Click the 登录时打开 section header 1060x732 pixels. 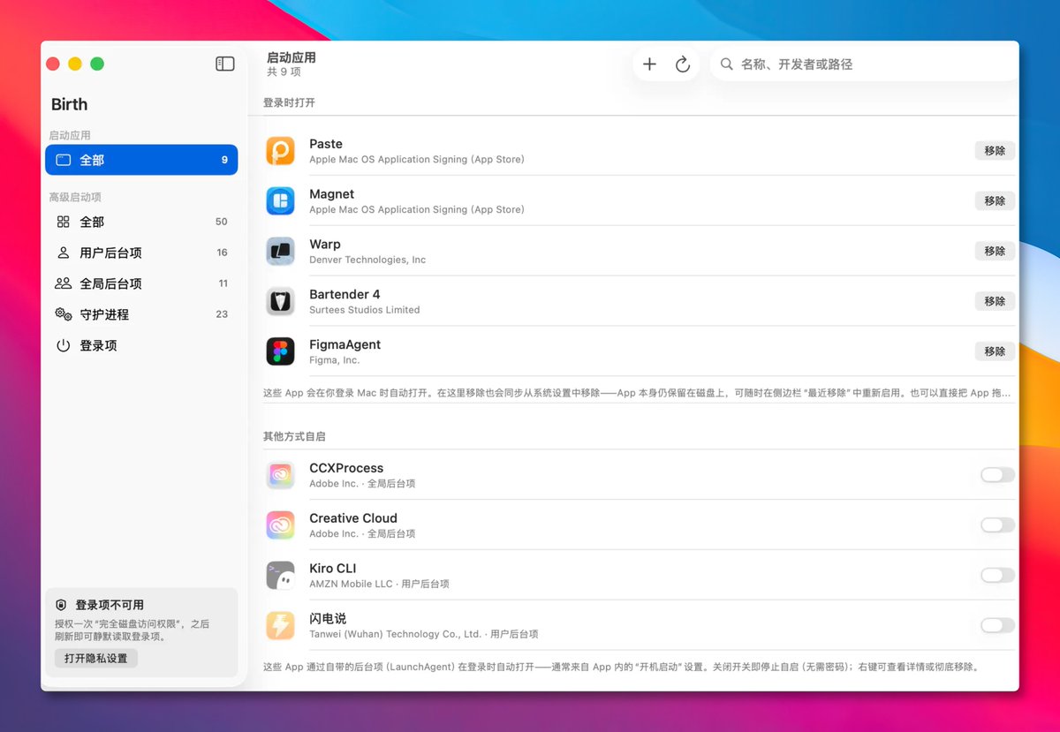coord(289,103)
